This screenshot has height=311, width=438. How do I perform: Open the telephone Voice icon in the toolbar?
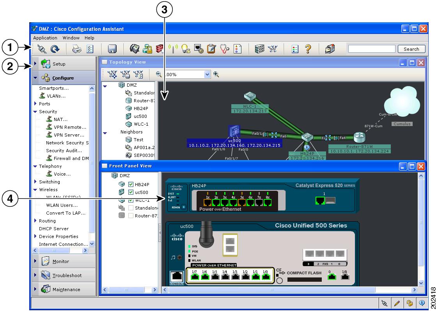135,49
